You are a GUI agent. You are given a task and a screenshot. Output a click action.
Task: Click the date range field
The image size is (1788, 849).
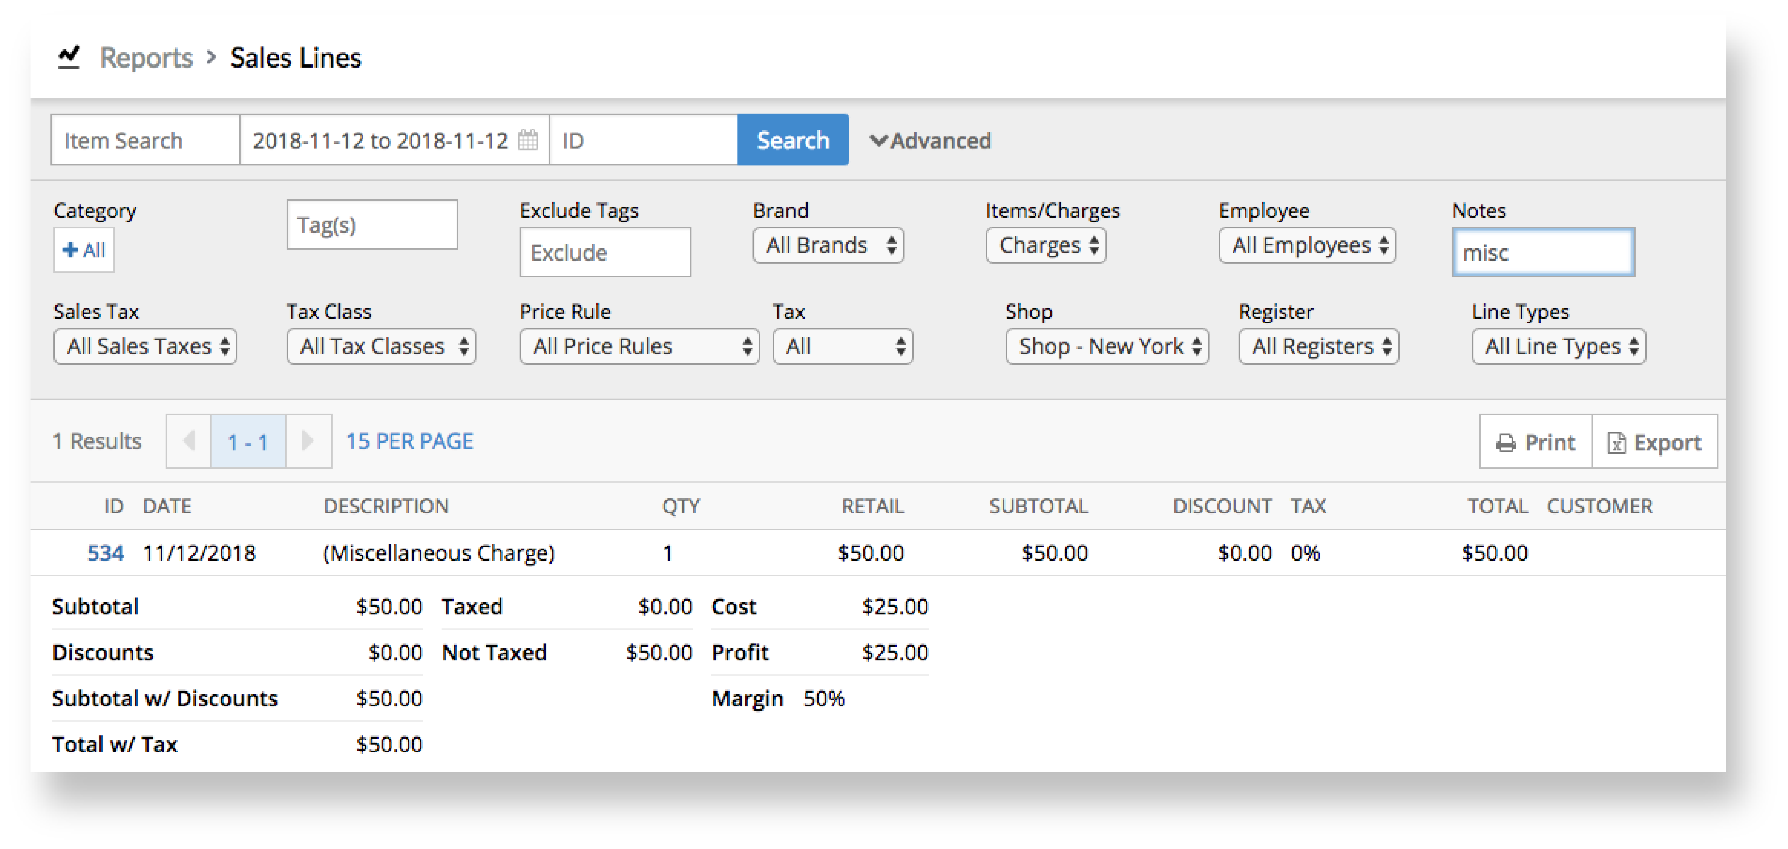coord(394,140)
